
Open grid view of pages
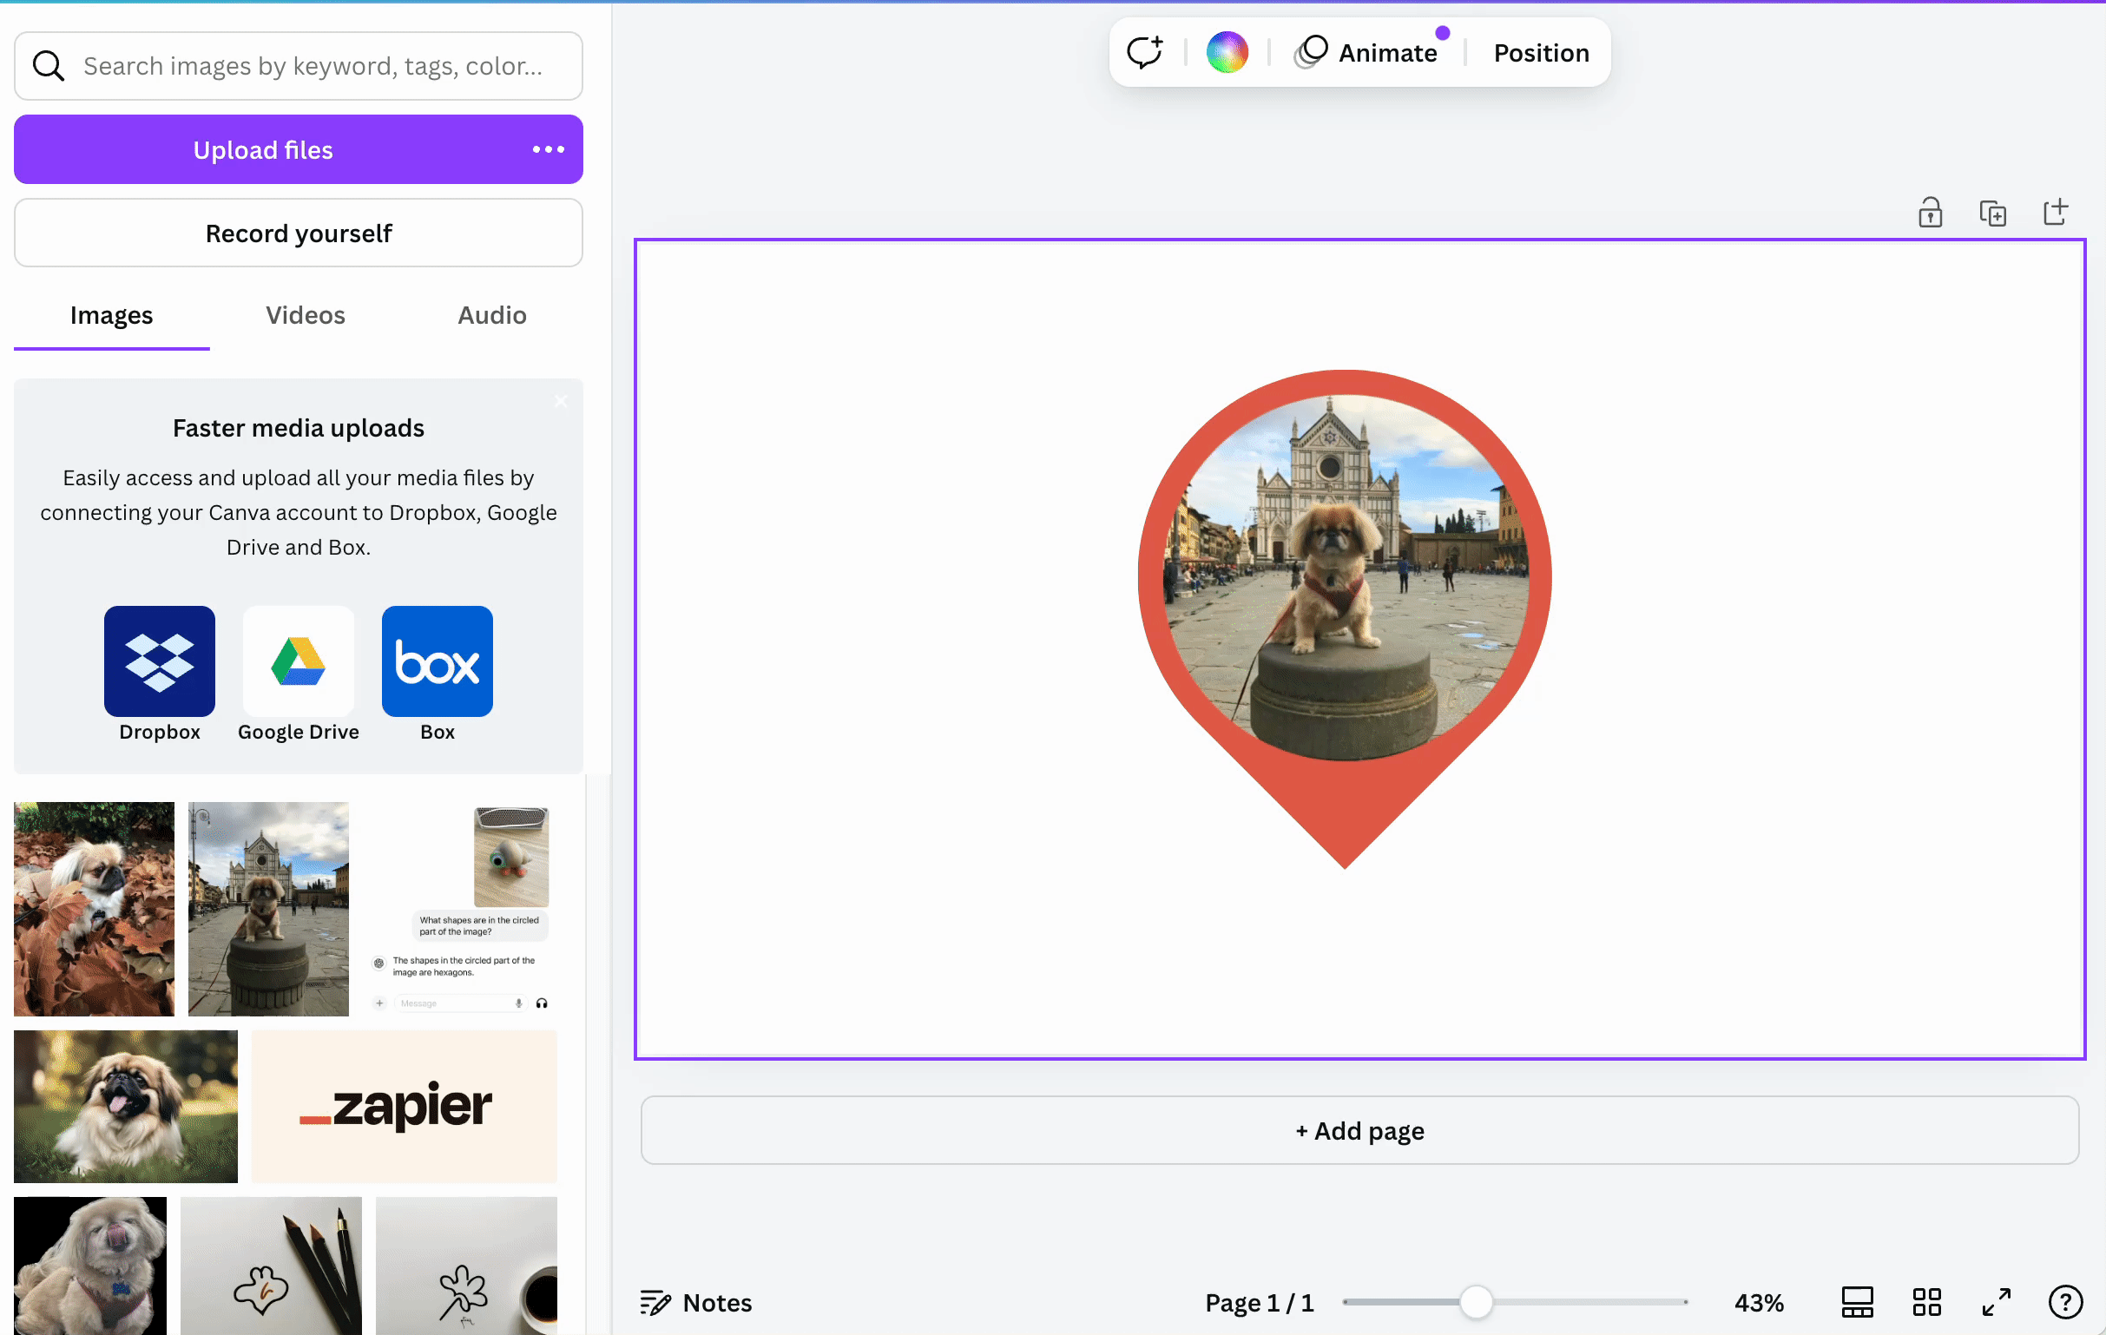point(1925,1302)
